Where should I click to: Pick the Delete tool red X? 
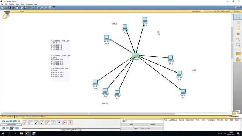[238, 34]
